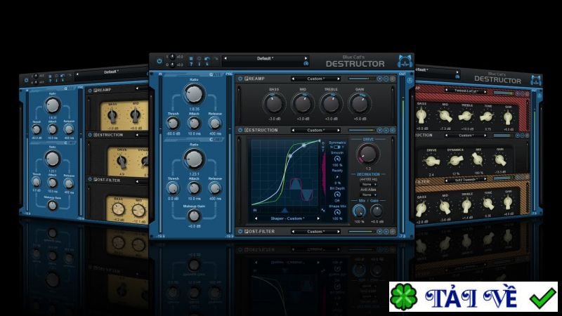
Task: Click the round icon beneath the preset next arrow
Action: click(x=306, y=63)
